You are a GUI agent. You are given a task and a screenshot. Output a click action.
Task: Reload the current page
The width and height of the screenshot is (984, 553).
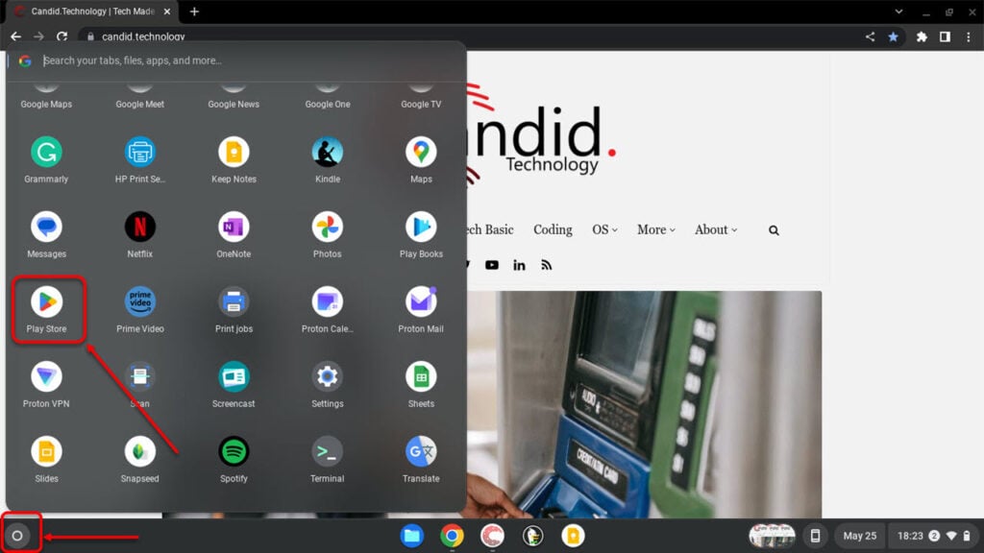[61, 37]
